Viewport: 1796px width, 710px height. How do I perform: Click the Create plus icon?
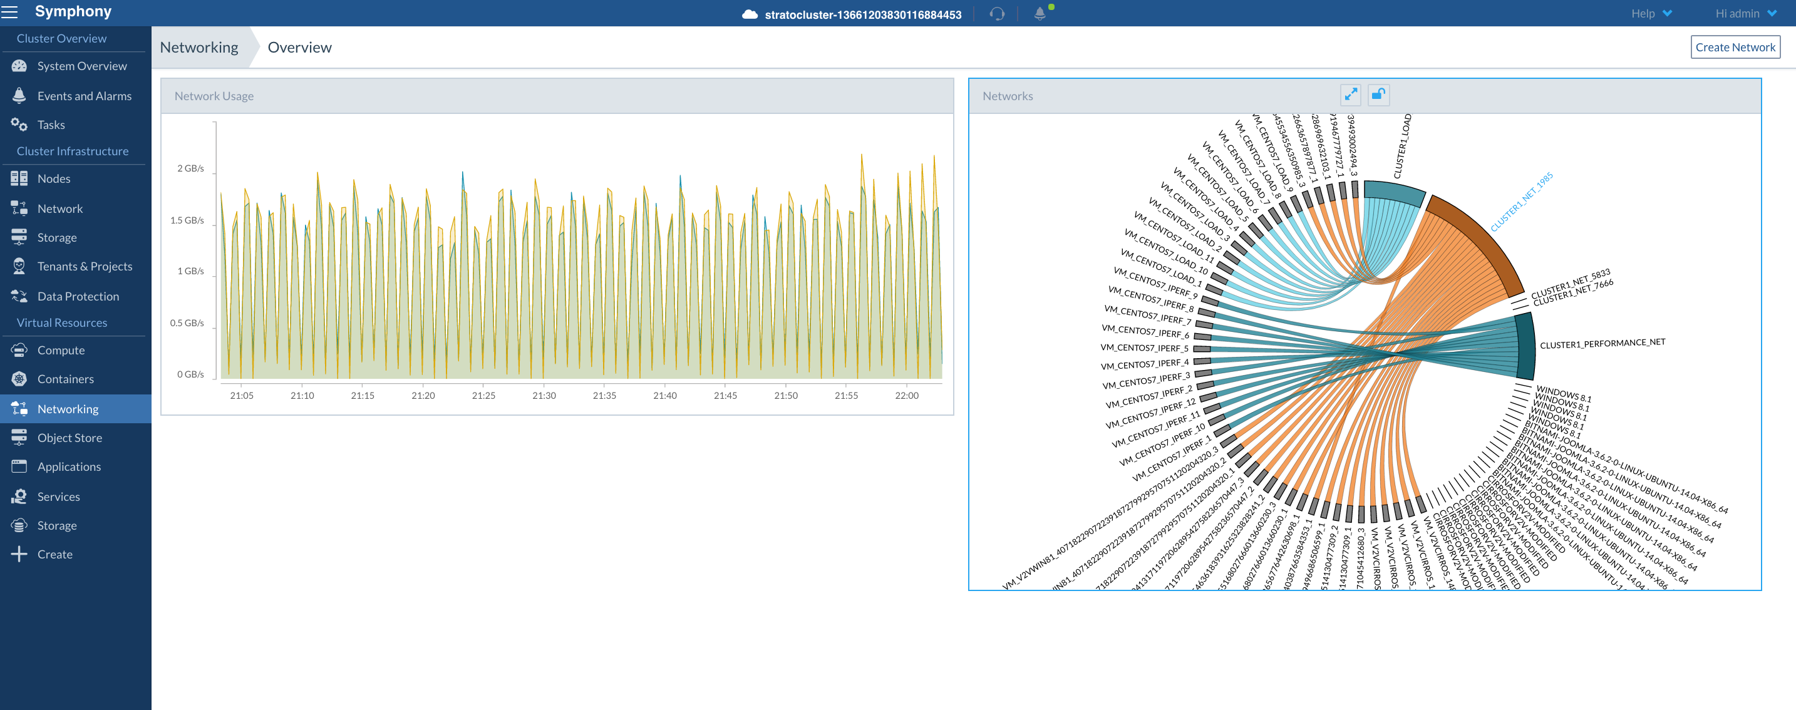point(19,554)
